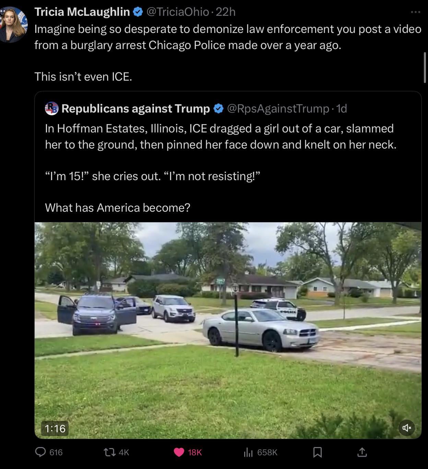Unmute the video speaker icon
Screen dimensions: 428x469
[x=407, y=427]
